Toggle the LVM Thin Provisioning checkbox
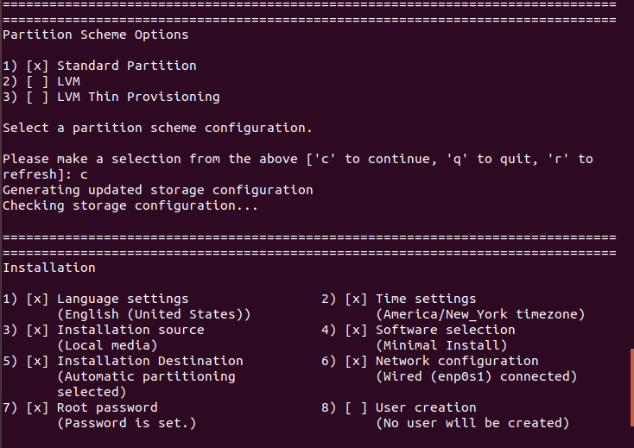 (38, 97)
